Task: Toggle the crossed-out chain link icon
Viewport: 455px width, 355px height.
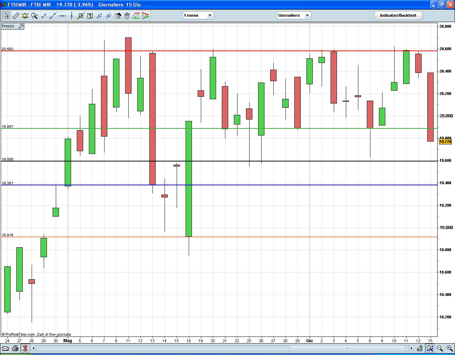Action: pyautogui.click(x=25, y=348)
